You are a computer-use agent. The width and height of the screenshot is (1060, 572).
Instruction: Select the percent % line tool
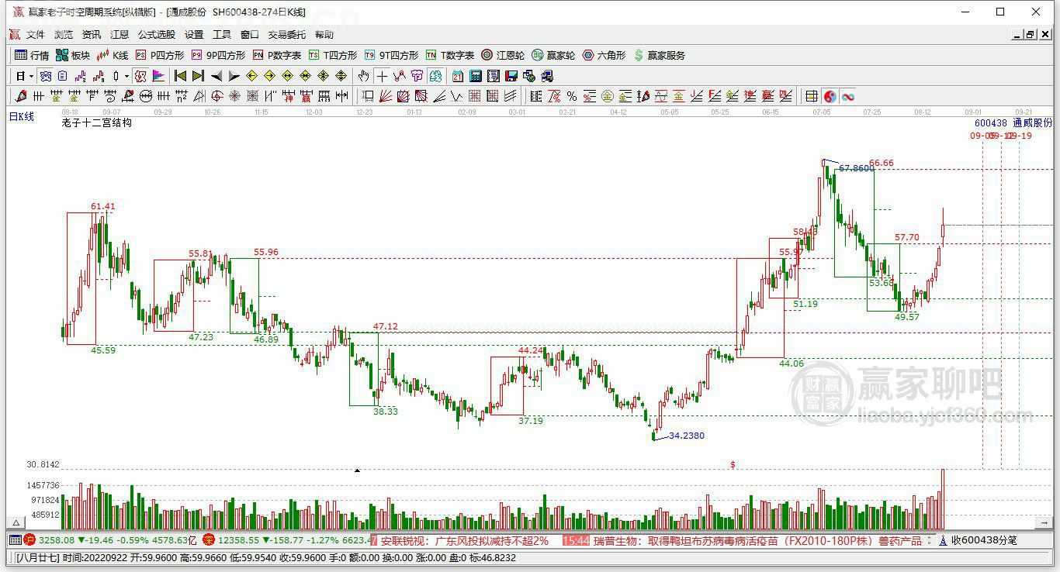(x=572, y=96)
